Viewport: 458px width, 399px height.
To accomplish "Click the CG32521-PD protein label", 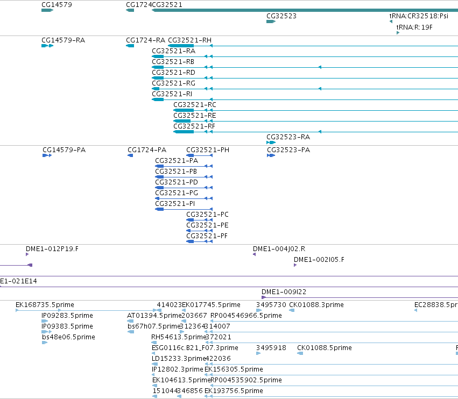I will [177, 182].
